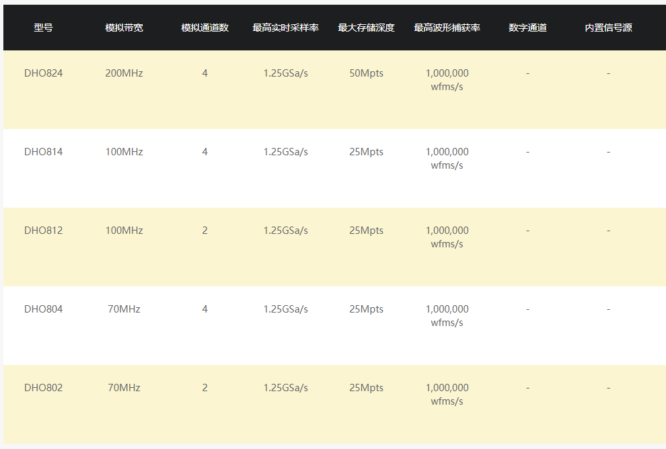
Task: Click the 型号 column header
Action: click(x=43, y=28)
